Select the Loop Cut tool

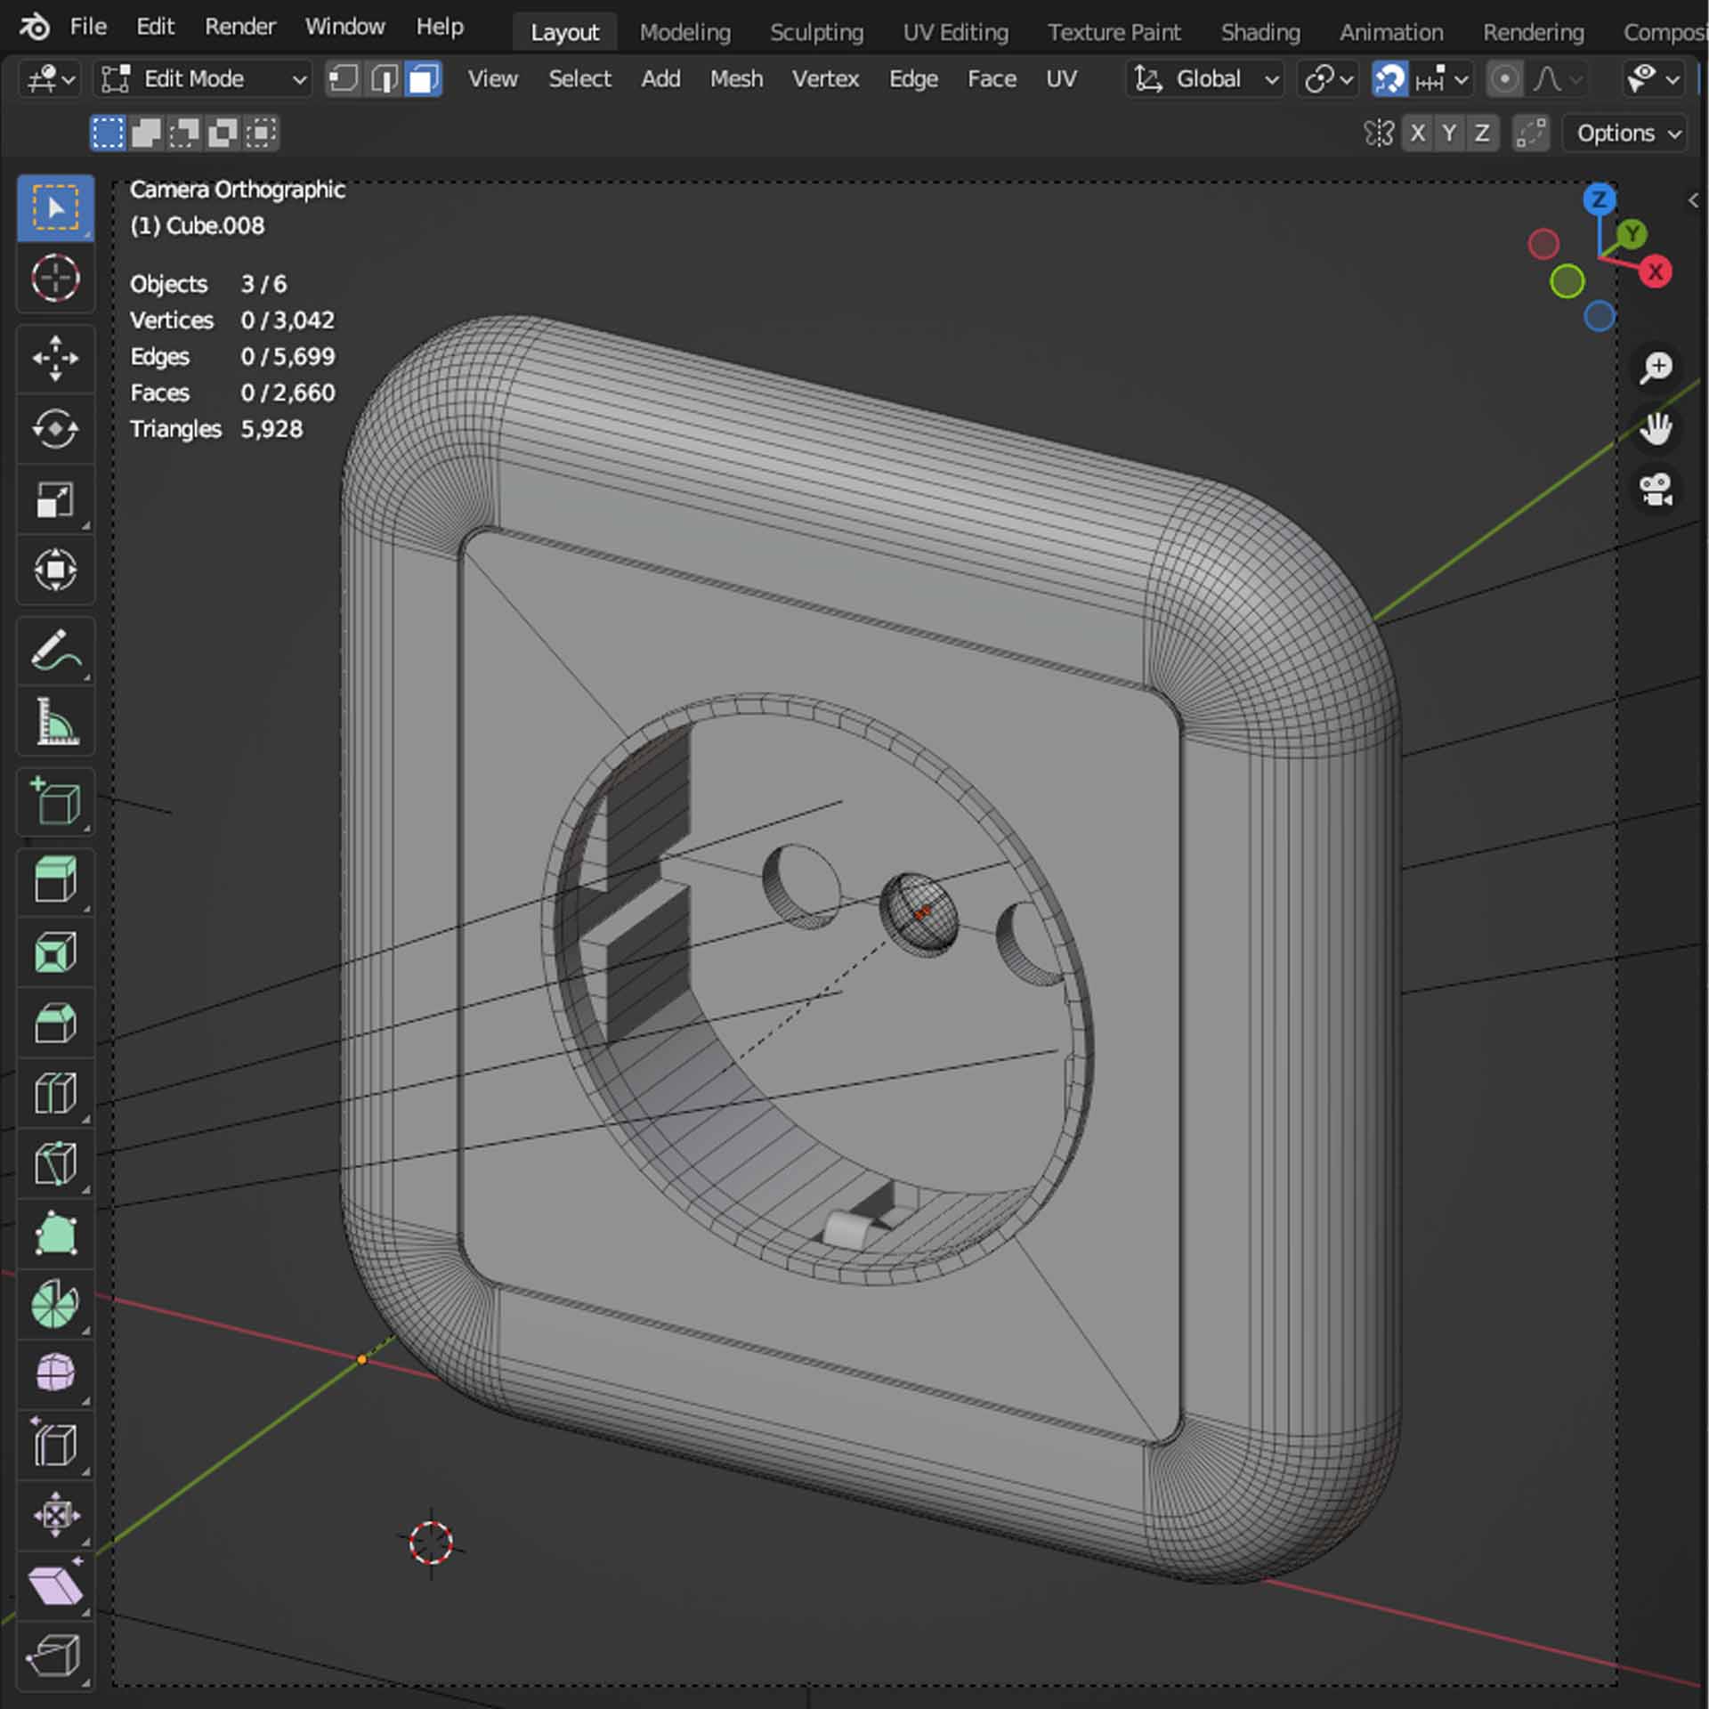tap(55, 1093)
